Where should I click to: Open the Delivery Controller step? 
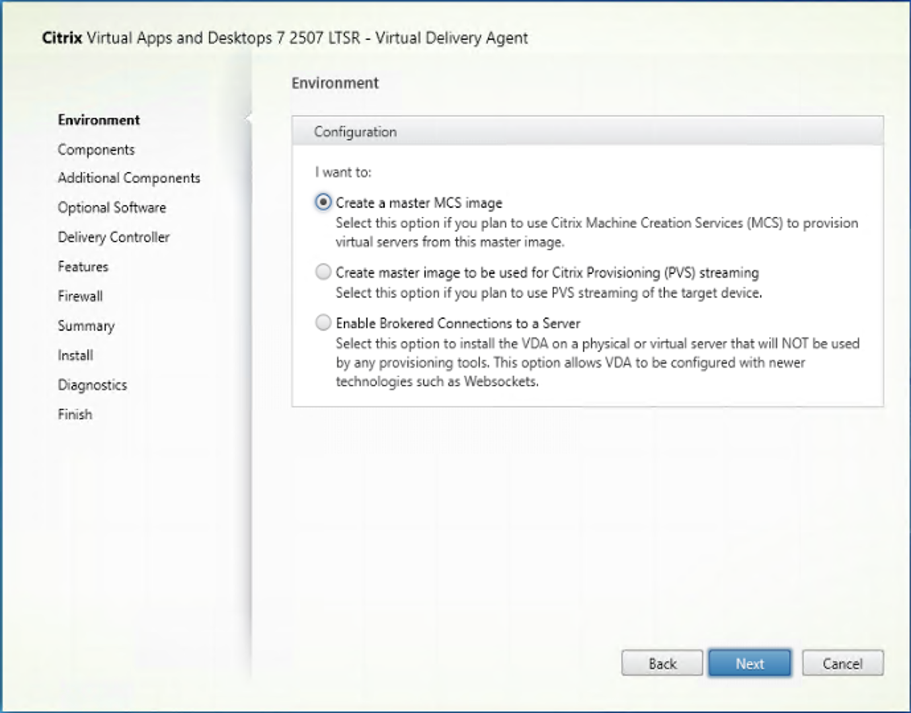click(114, 237)
